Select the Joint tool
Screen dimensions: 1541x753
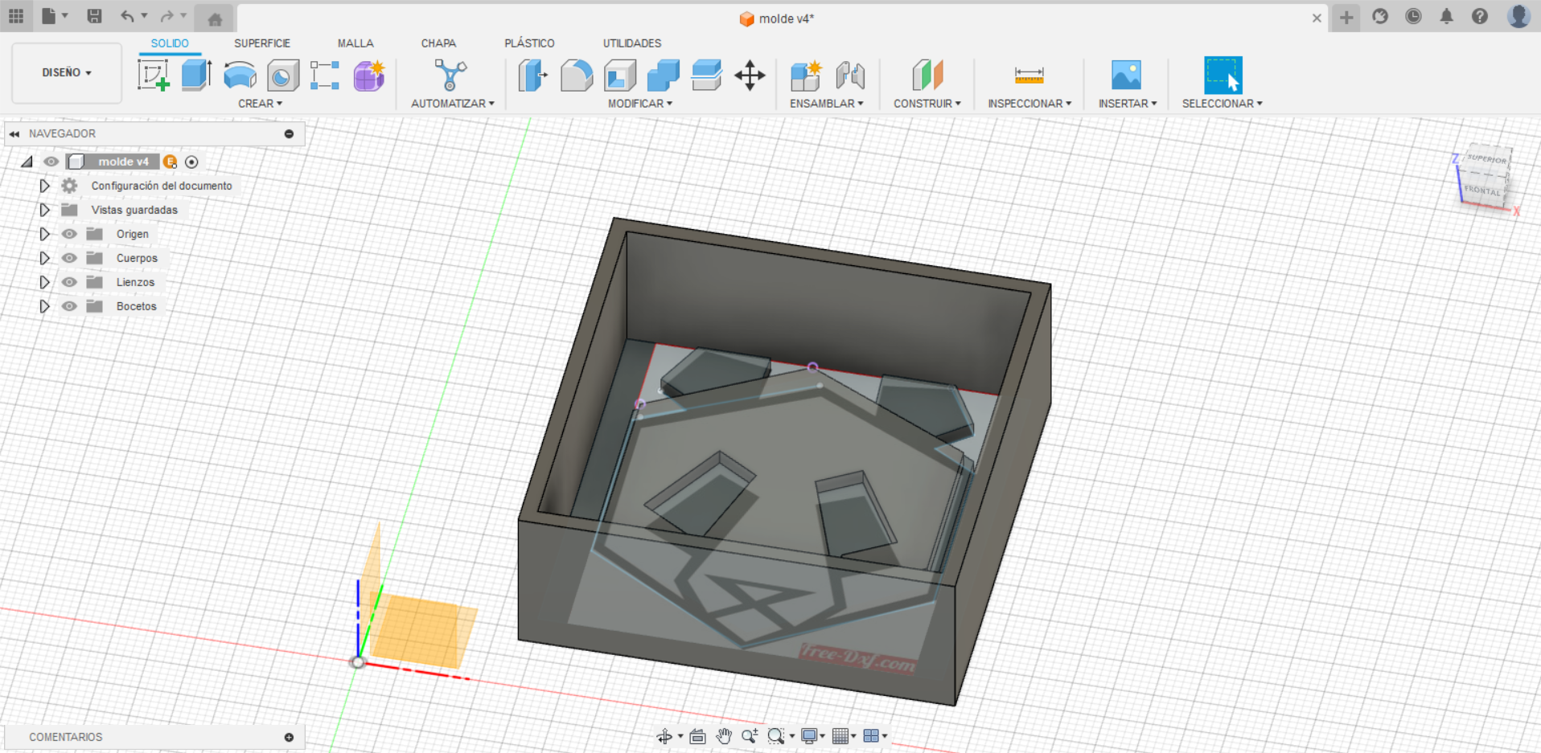(x=849, y=76)
